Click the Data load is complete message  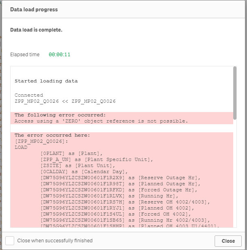[36, 30]
